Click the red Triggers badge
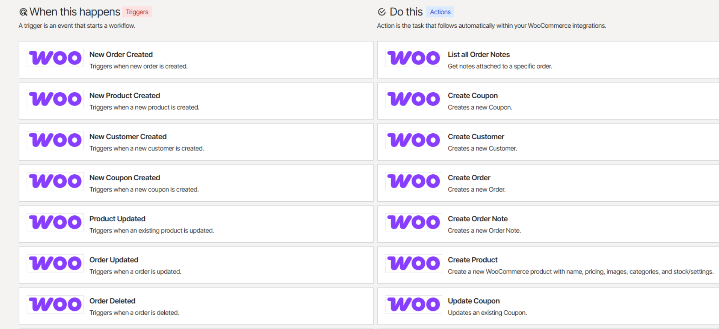 [137, 12]
